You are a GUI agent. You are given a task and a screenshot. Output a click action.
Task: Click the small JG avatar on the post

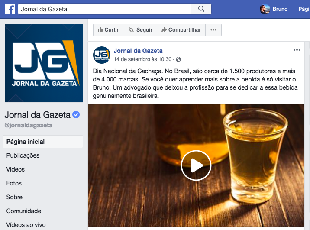(102, 55)
